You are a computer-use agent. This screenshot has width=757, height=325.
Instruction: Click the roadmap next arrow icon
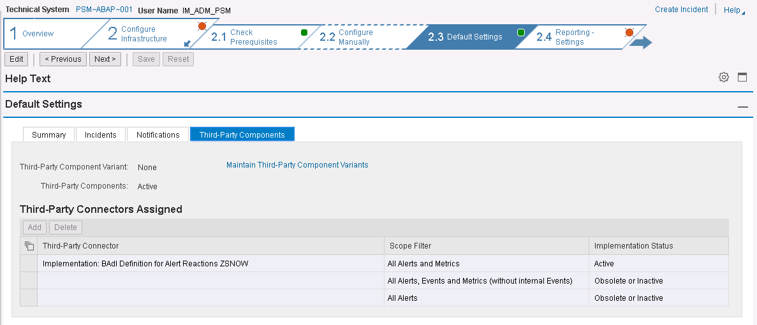(641, 42)
